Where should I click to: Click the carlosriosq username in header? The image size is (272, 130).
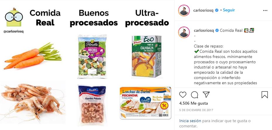(204, 10)
